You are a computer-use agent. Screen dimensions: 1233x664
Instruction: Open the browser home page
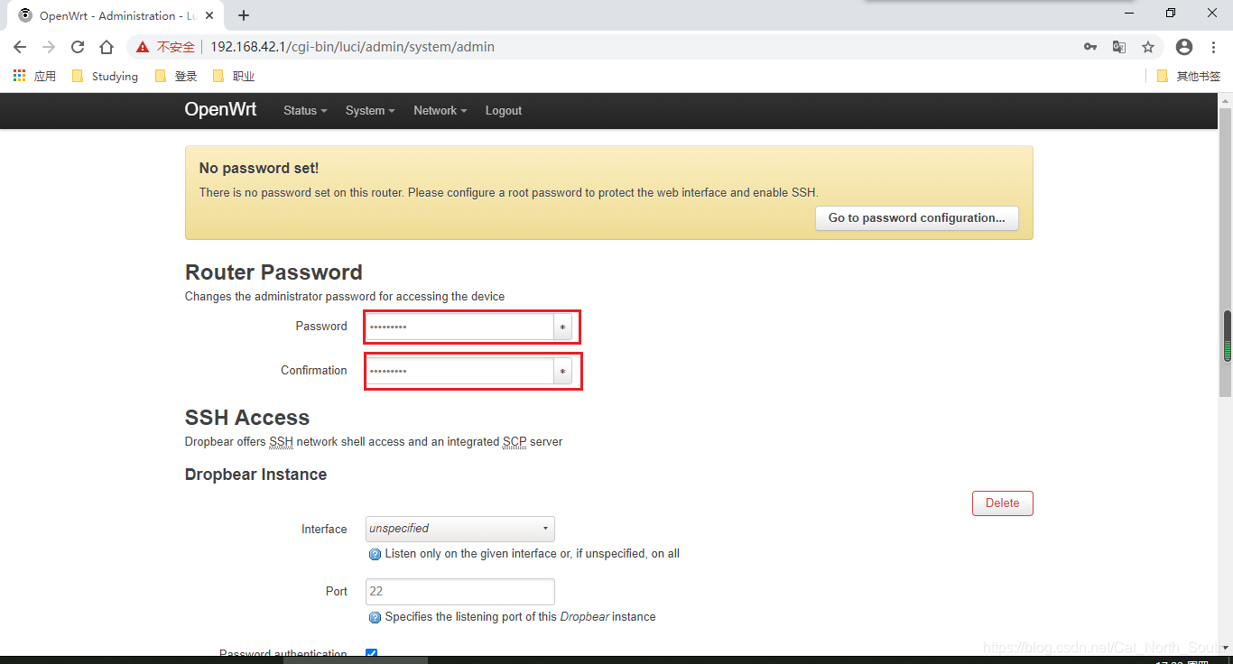[x=107, y=47]
